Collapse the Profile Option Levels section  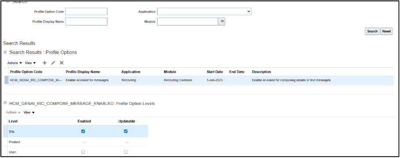pyautogui.click(x=5, y=103)
